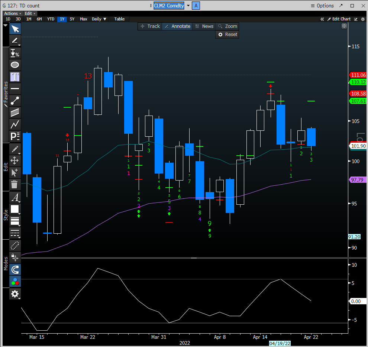Viewport: 368px width, 347px height.
Task: Select the text annotation T tool
Action: (15, 77)
